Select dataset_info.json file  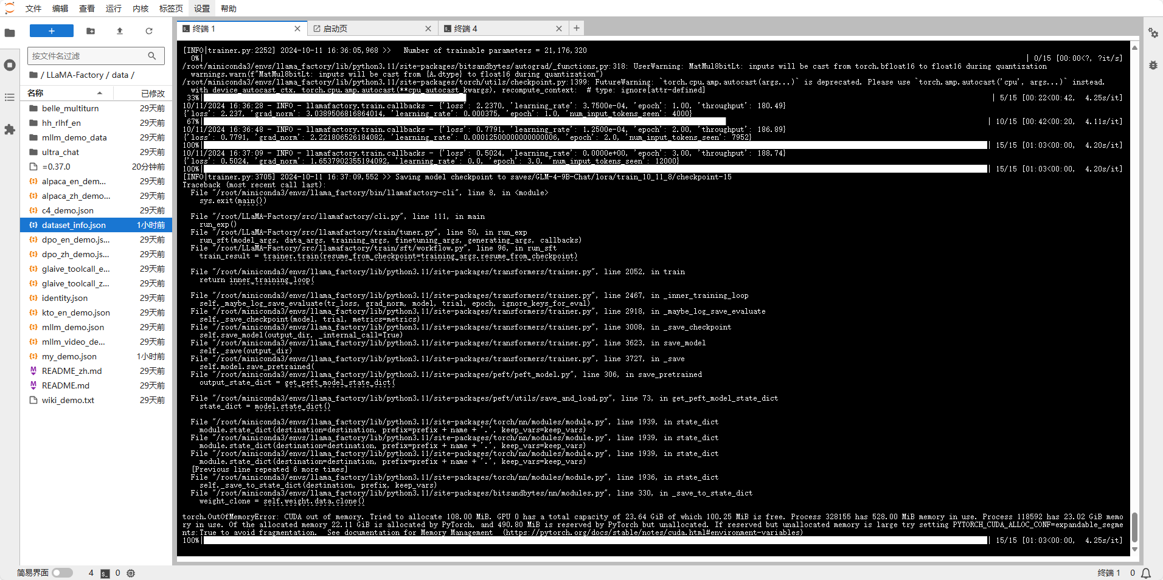coord(96,225)
